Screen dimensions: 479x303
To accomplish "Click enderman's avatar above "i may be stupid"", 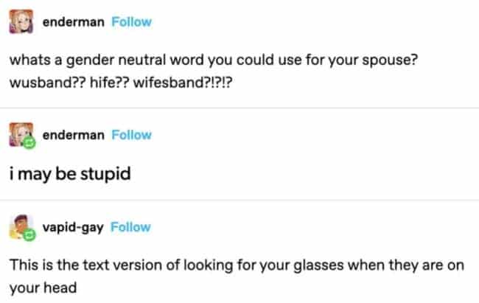I will click(x=18, y=136).
